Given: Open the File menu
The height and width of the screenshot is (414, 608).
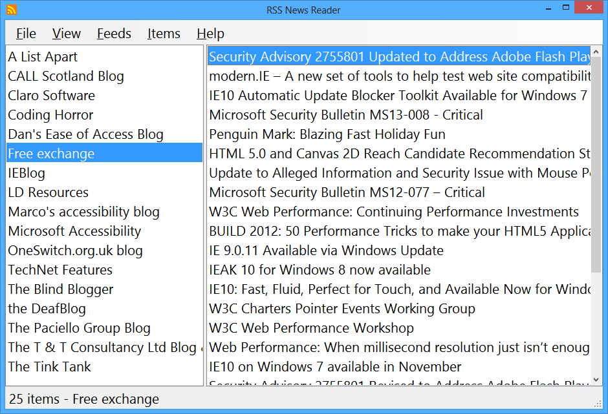Looking at the screenshot, I should click(26, 34).
